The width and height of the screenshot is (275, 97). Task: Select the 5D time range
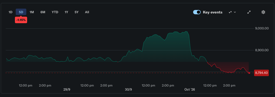pyautogui.click(x=21, y=12)
